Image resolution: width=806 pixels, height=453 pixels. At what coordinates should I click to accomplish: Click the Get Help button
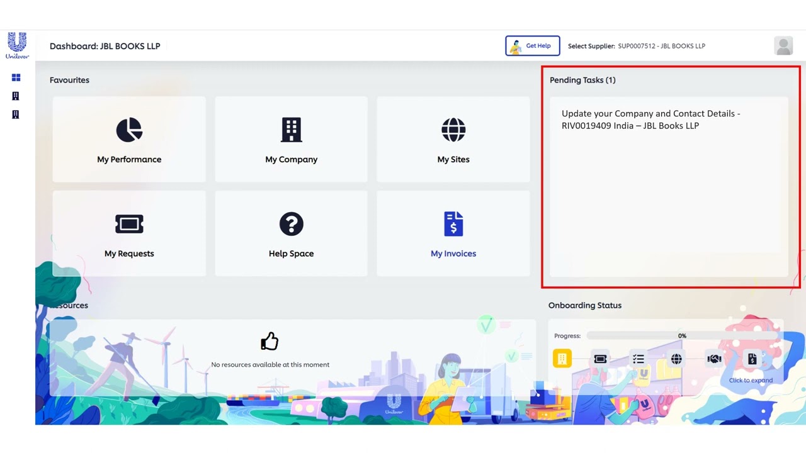coord(532,46)
